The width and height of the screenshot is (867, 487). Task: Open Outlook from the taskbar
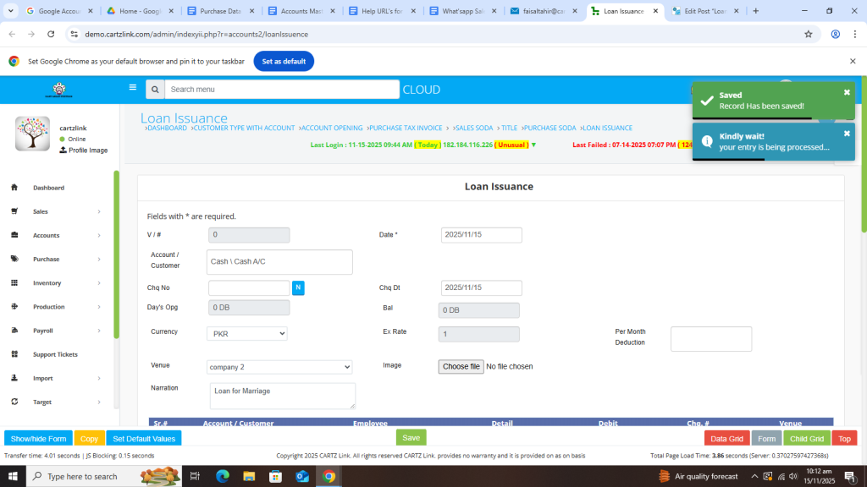point(302,476)
